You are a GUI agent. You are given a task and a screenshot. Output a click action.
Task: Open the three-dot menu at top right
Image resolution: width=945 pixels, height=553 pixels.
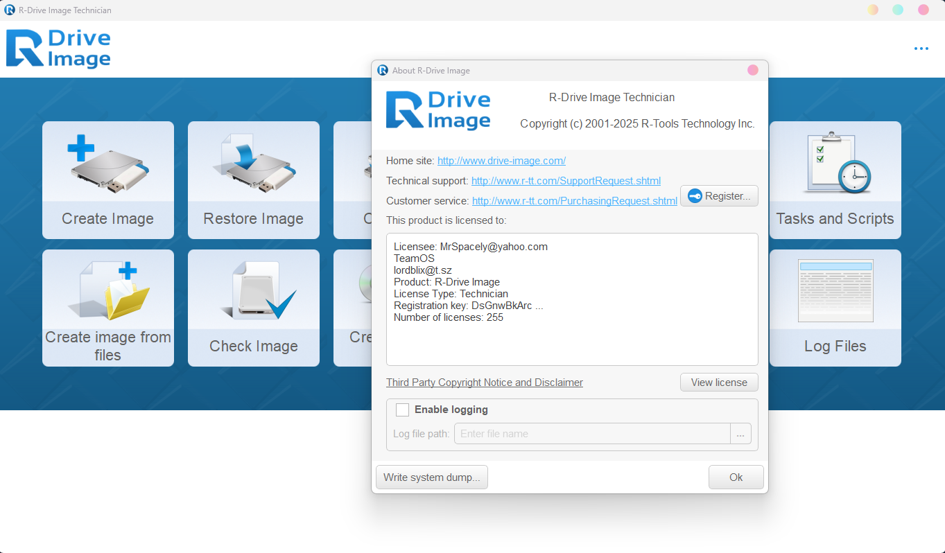tap(921, 49)
